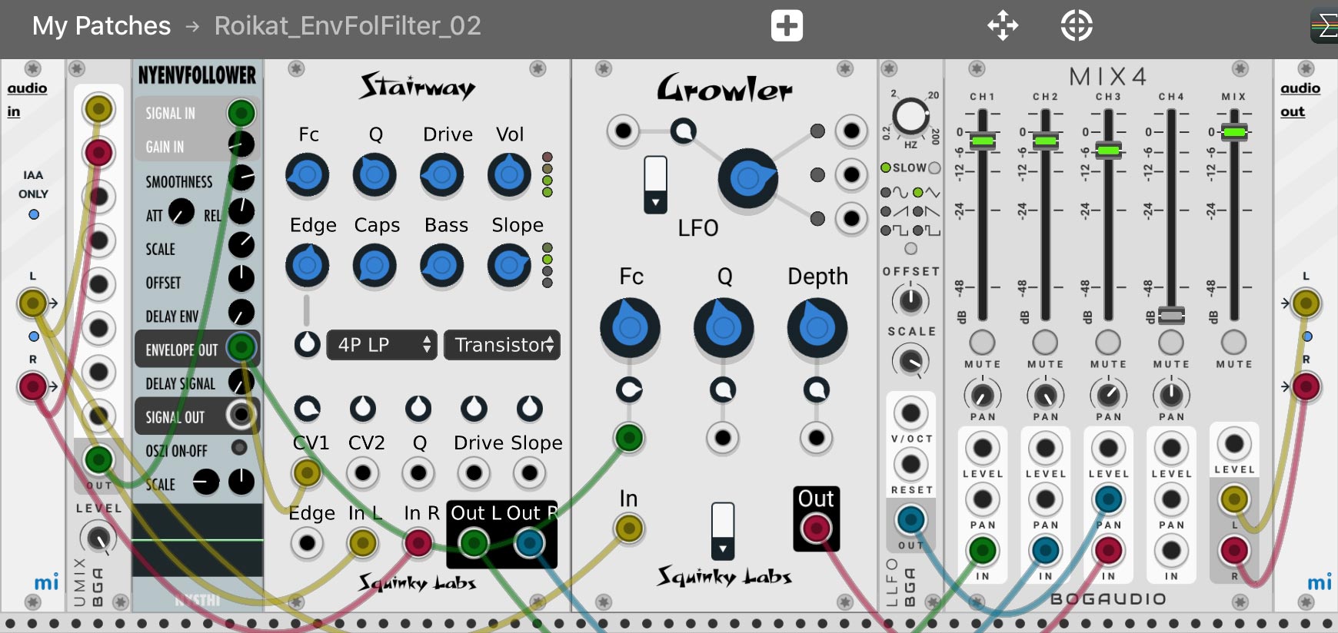
Task: Tap the Growler In jack
Action: pyautogui.click(x=629, y=529)
